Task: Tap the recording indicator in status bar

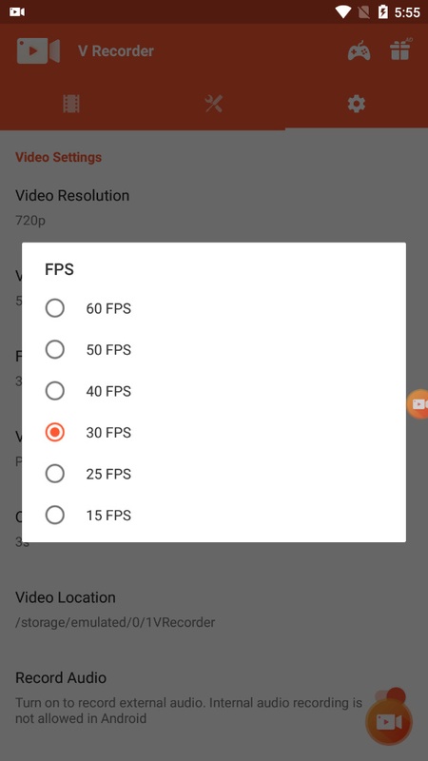Action: [17, 11]
